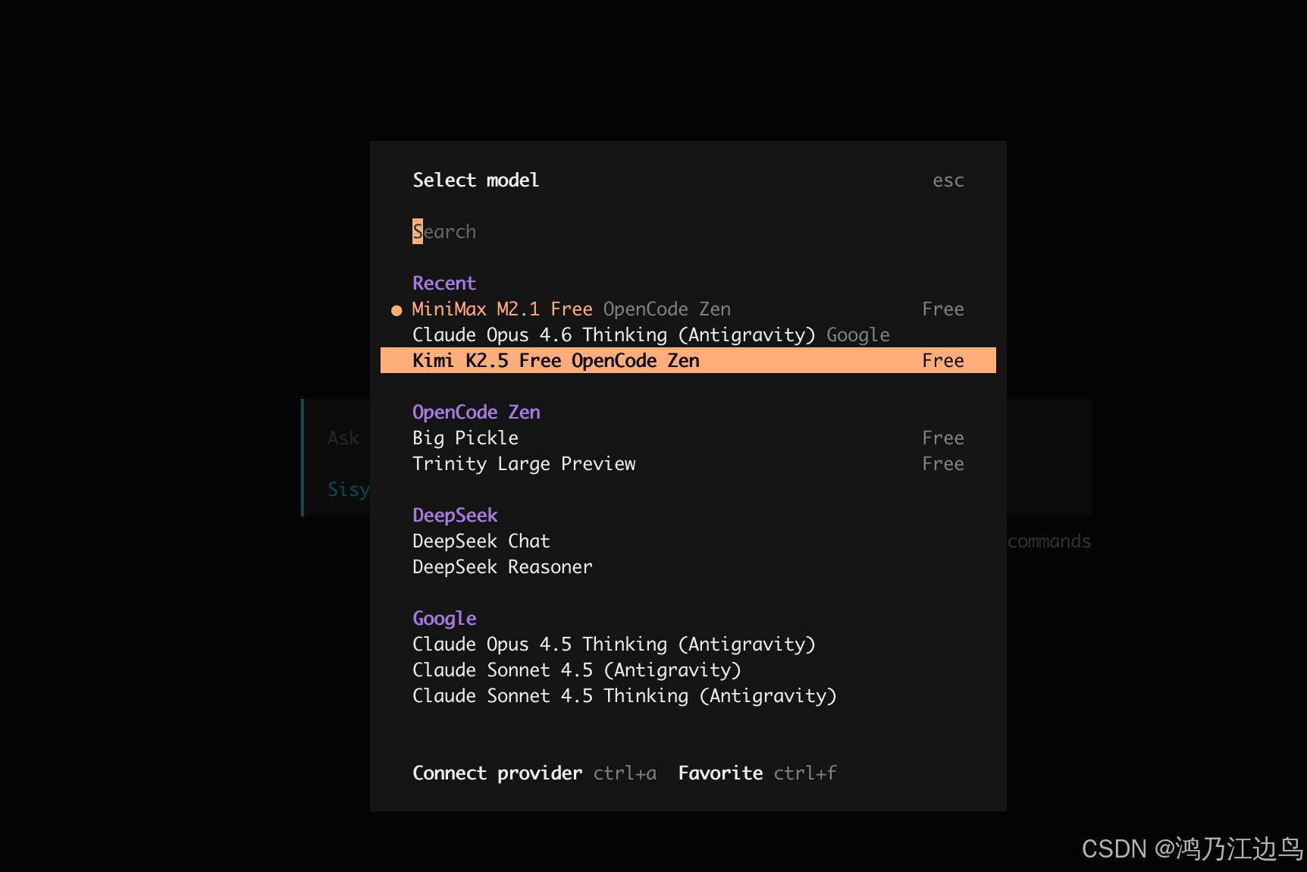Image resolution: width=1307 pixels, height=872 pixels.
Task: Pick Claude Sonnet 4.5 (Antigravity) non-thinking
Action: 688,670
